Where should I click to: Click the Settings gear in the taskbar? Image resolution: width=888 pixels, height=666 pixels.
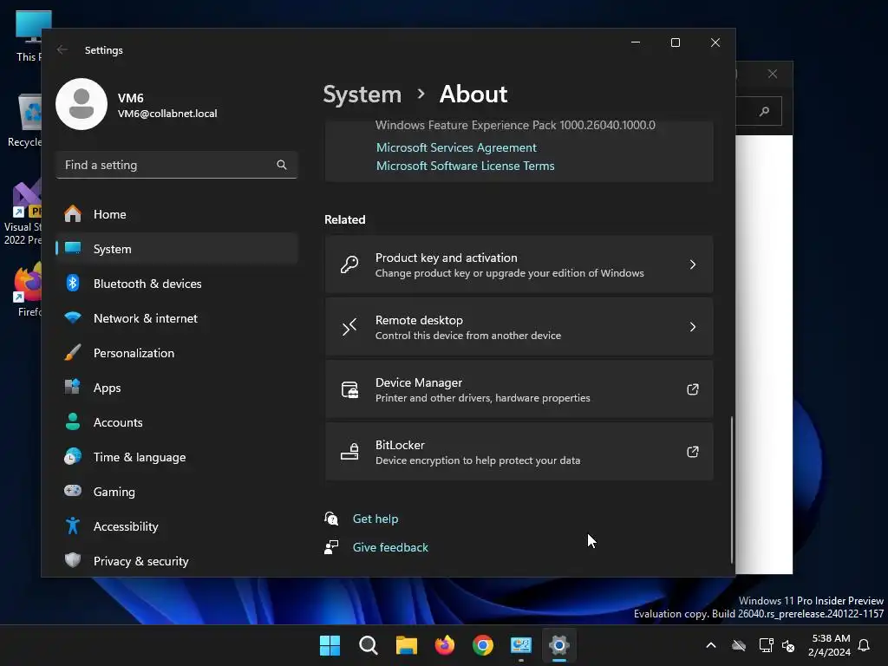tap(559, 645)
